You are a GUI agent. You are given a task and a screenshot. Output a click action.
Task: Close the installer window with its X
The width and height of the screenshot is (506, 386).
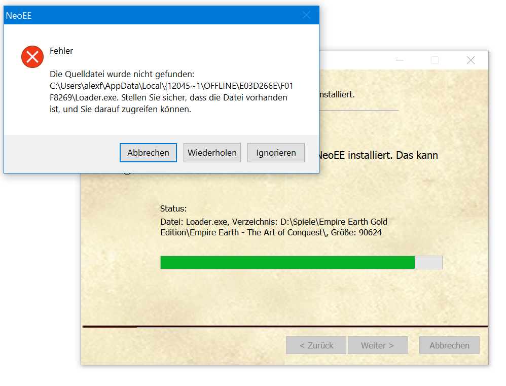471,60
